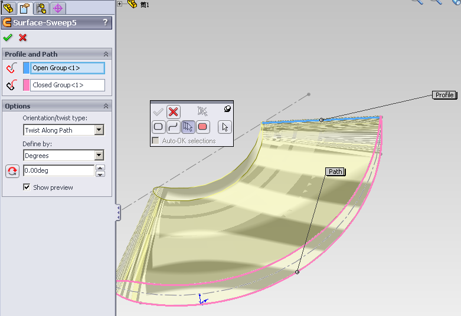Choose Select Open Loop tool
This screenshot has width=461, height=316.
pos(173,127)
